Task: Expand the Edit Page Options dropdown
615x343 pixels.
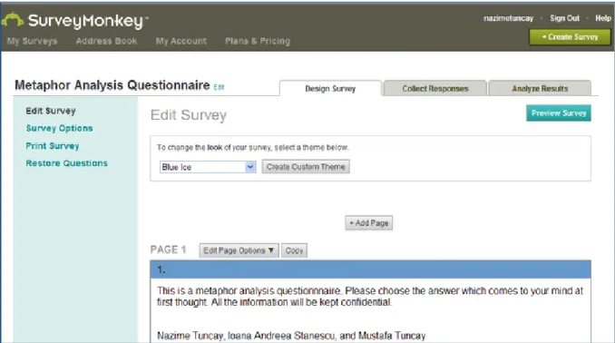Action: tap(239, 250)
